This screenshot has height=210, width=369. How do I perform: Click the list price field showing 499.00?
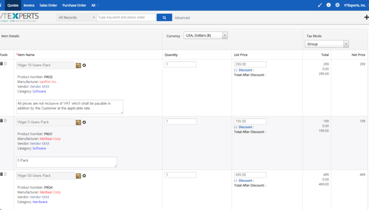pyautogui.click(x=250, y=175)
